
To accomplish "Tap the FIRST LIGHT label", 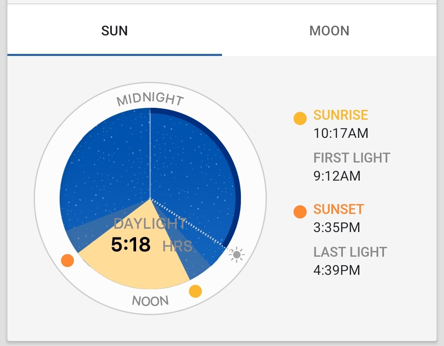I will point(351,158).
